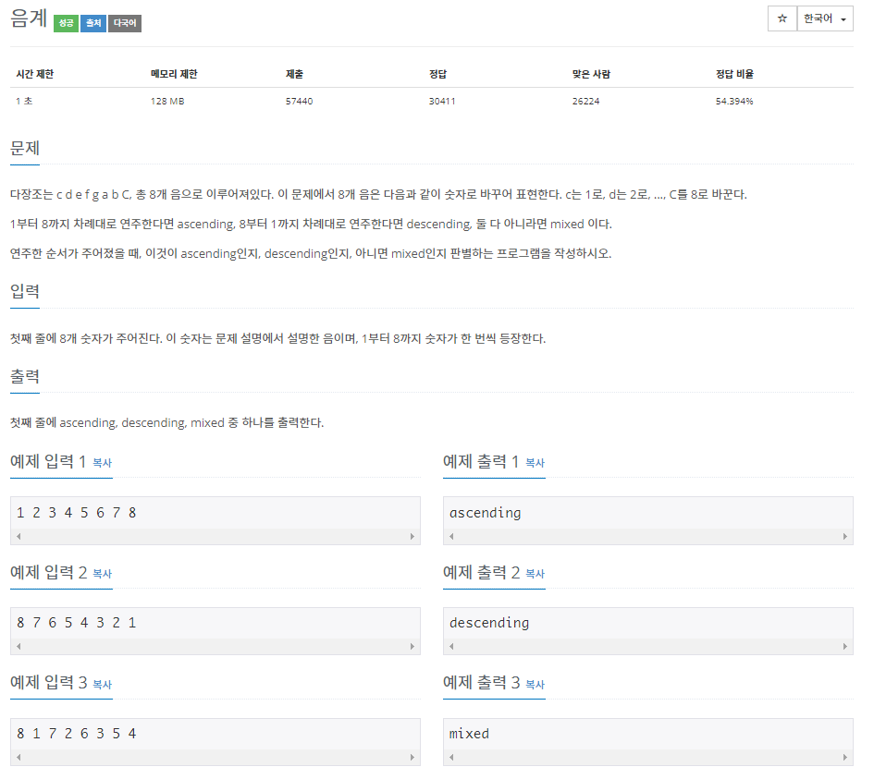Image resolution: width=874 pixels, height=779 pixels.
Task: Click right scroll arrow under ascending output
Action: point(845,536)
